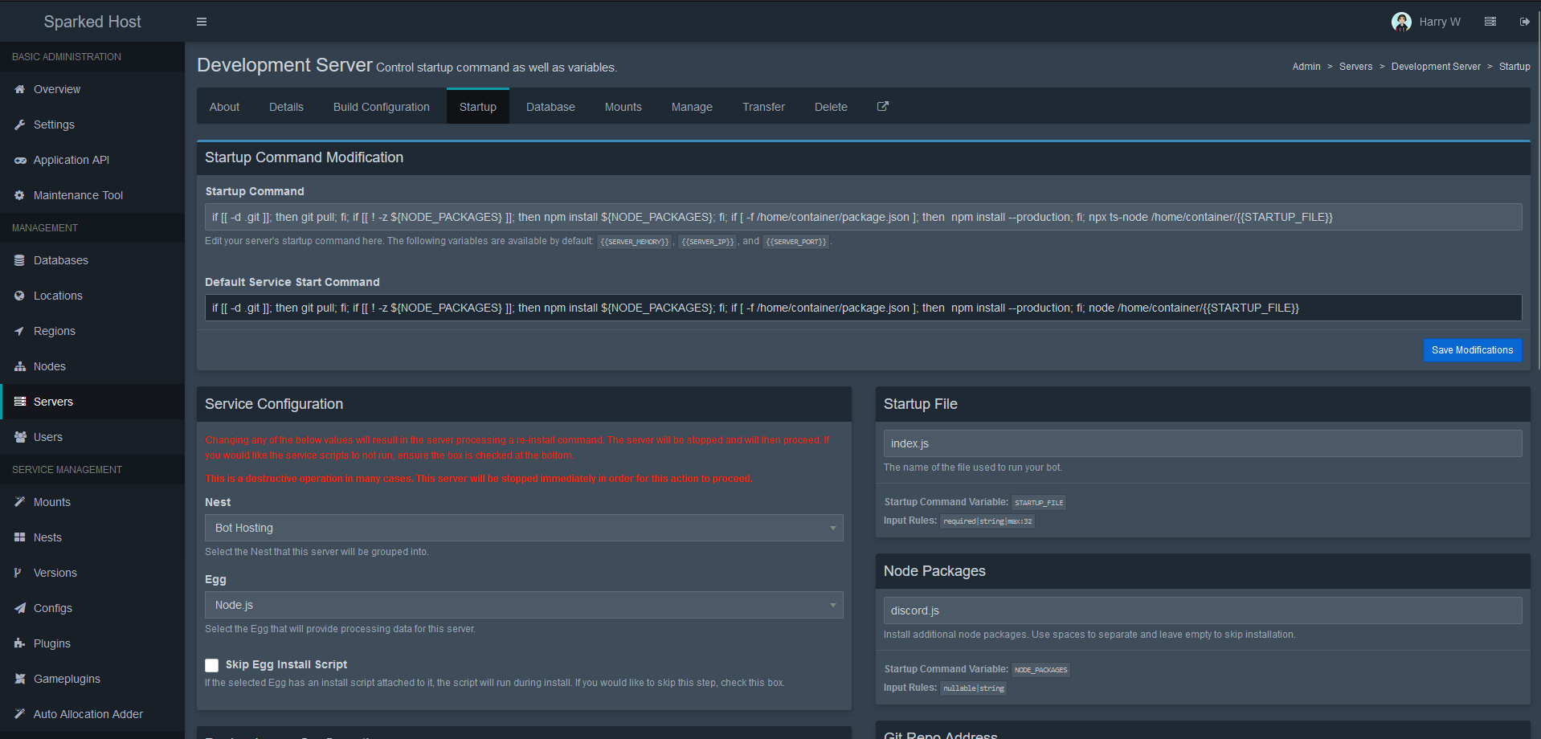
Task: Click the Databases icon in sidebar
Action: pyautogui.click(x=20, y=260)
